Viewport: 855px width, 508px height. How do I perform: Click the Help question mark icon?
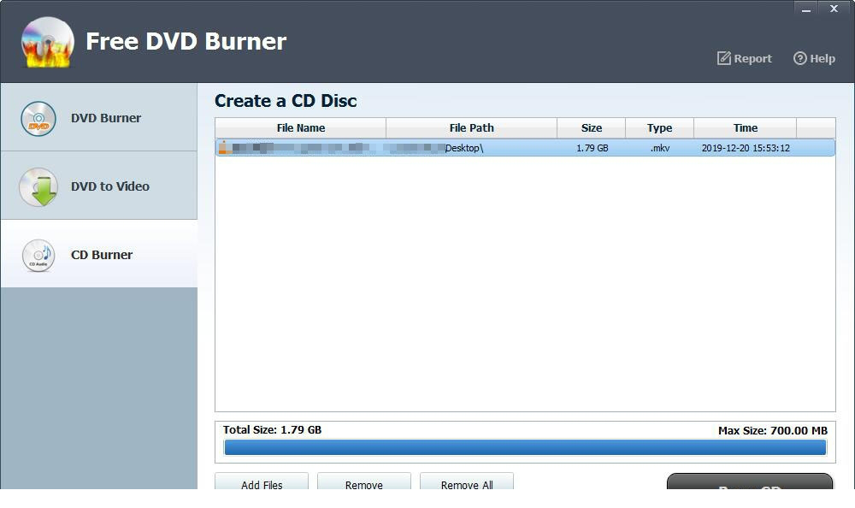[x=800, y=58]
